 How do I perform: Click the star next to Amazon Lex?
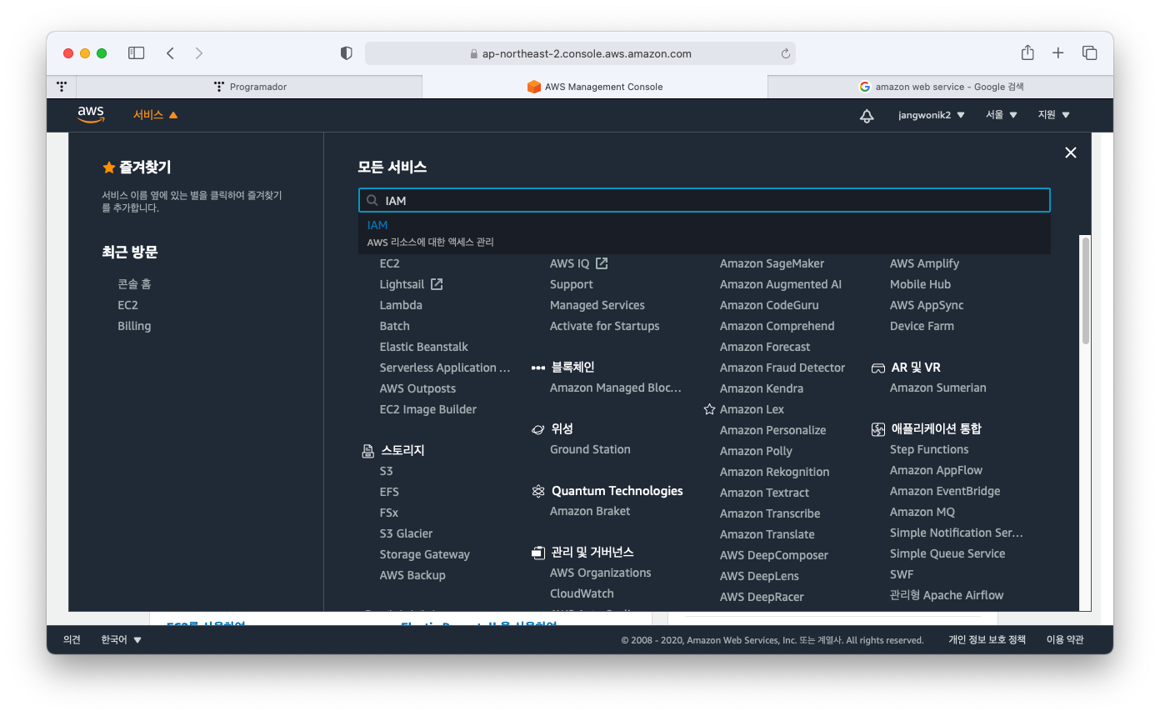point(709,409)
